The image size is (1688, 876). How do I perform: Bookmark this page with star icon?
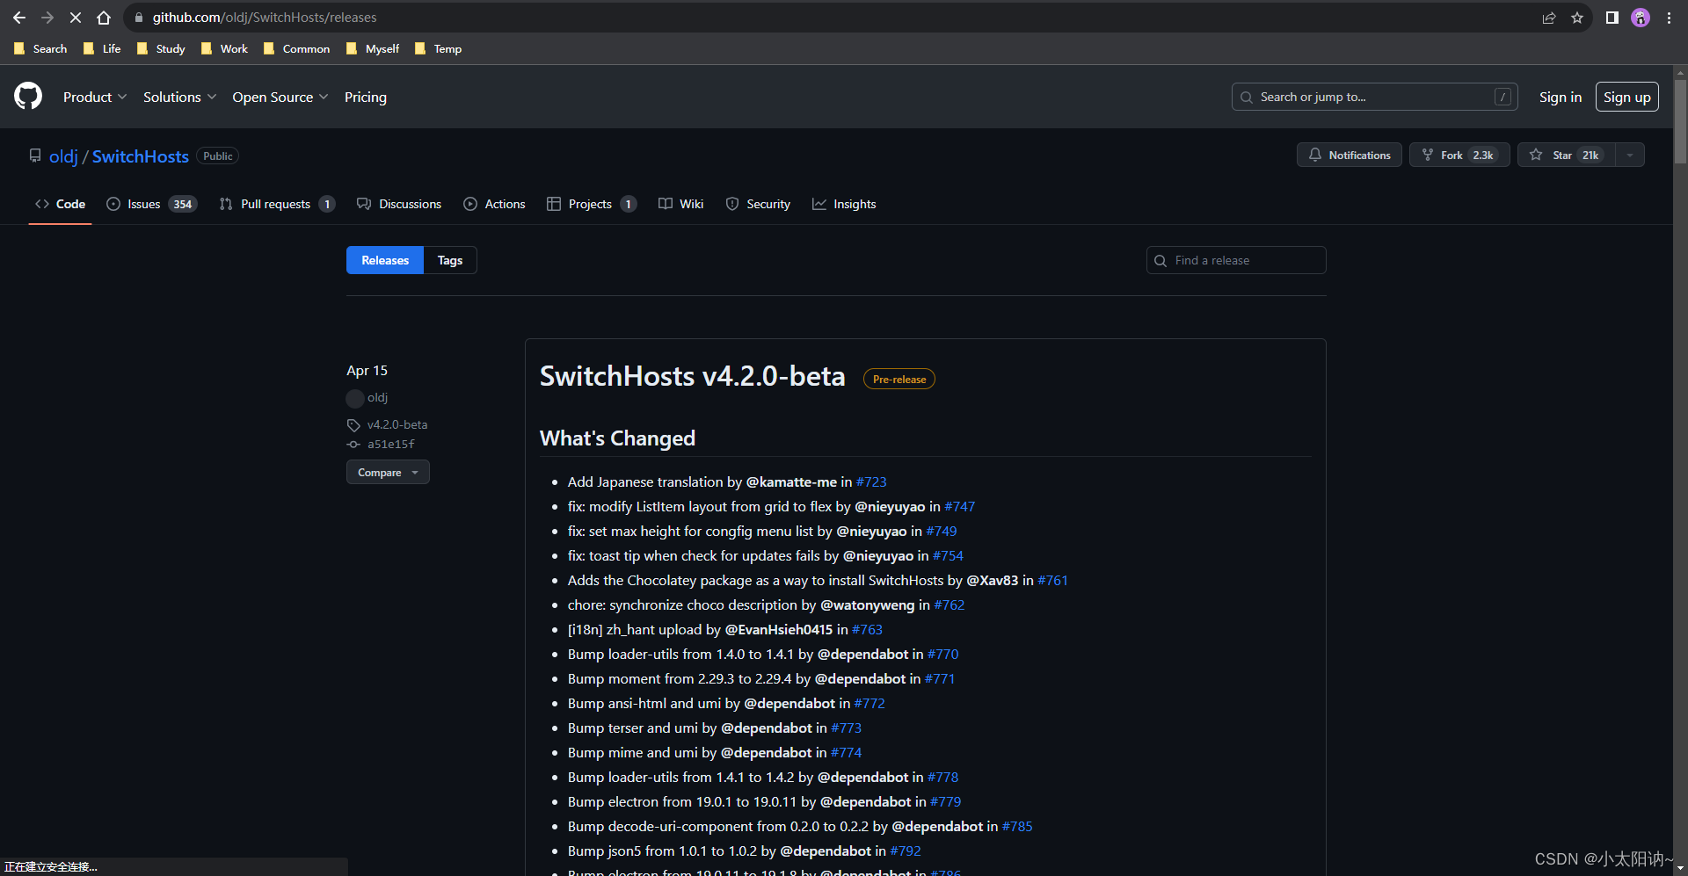point(1577,18)
